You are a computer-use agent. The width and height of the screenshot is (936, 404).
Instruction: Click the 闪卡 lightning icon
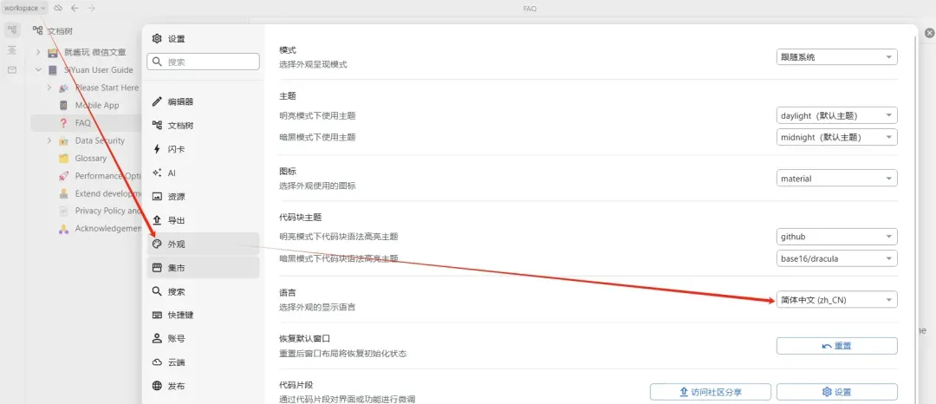click(157, 149)
